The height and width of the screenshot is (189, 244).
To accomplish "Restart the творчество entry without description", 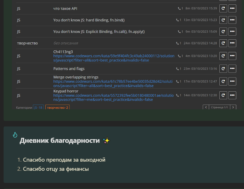I will (223, 43).
